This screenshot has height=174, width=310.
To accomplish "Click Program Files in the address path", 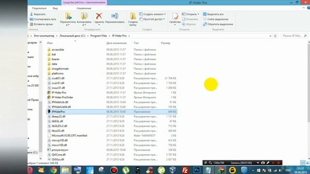I will (98, 36).
